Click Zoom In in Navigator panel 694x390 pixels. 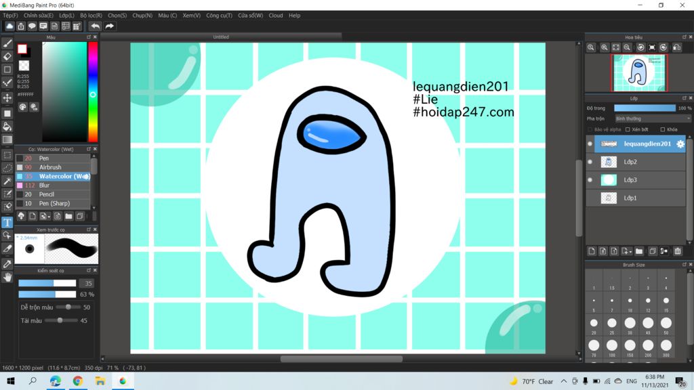tap(604, 47)
